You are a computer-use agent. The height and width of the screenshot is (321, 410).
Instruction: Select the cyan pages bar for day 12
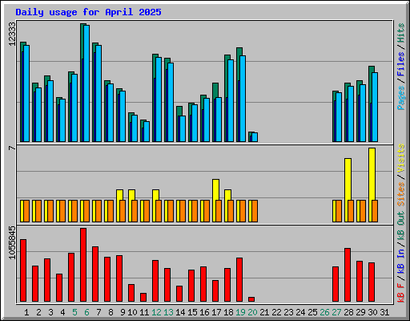tap(159, 100)
